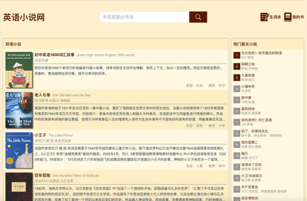The height and width of the screenshot is (201, 307).
Task: Click rank 7 badge beside 哈利波特: 死亡圣器
Action: [x=237, y=122]
